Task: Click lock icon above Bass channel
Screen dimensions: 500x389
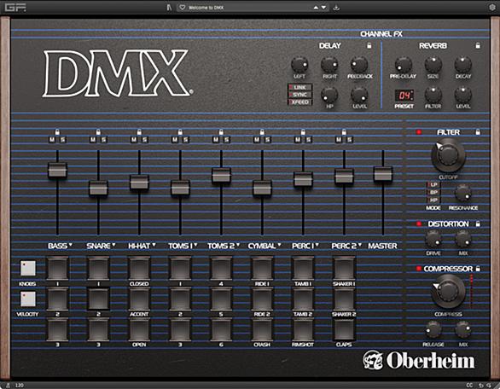Action: (57, 132)
